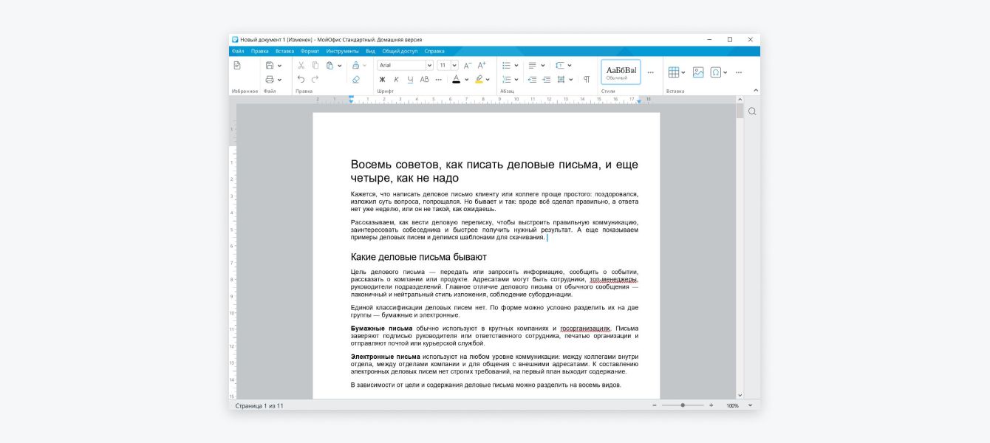Viewport: 990px width, 443px height.
Task: Click the decrease font size icon
Action: click(468, 65)
